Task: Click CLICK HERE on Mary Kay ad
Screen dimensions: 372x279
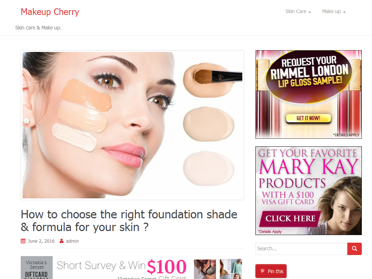Action: click(290, 218)
